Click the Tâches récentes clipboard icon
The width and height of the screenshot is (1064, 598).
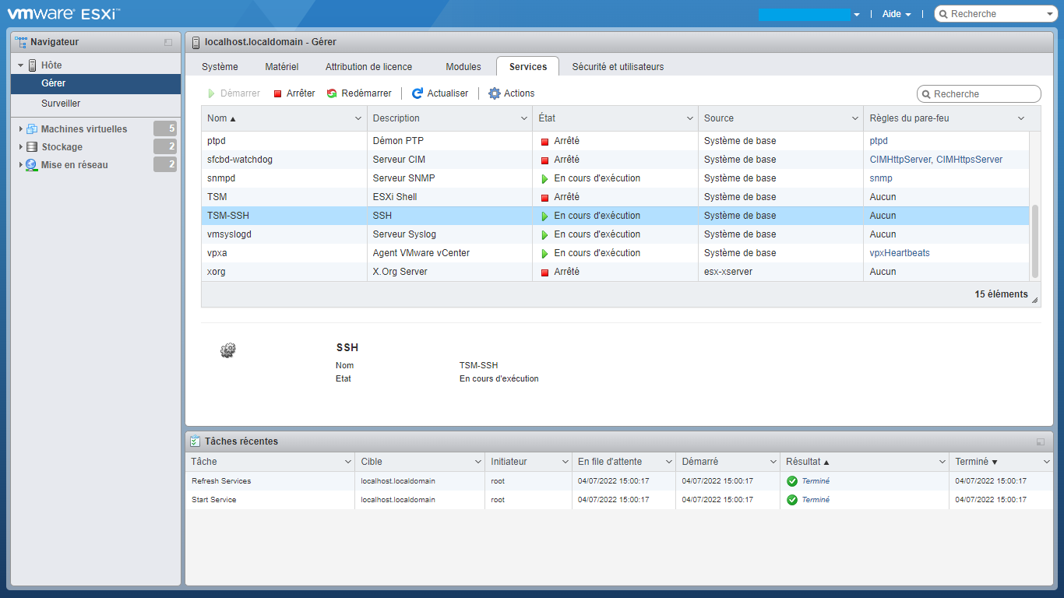click(x=195, y=441)
